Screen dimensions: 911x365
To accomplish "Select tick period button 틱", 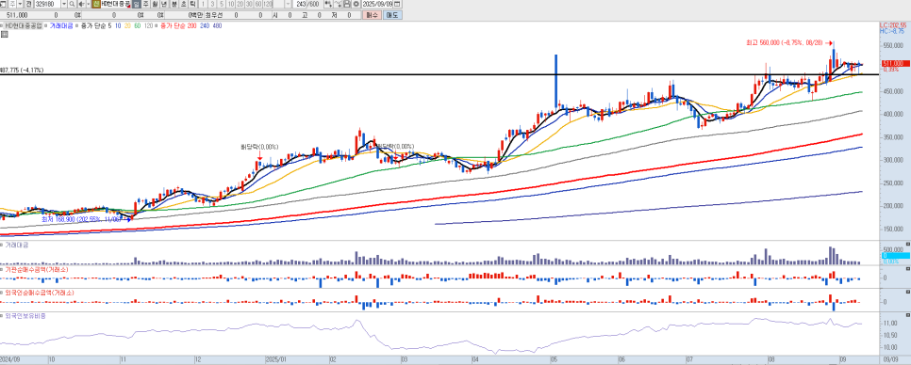I will click(193, 4).
